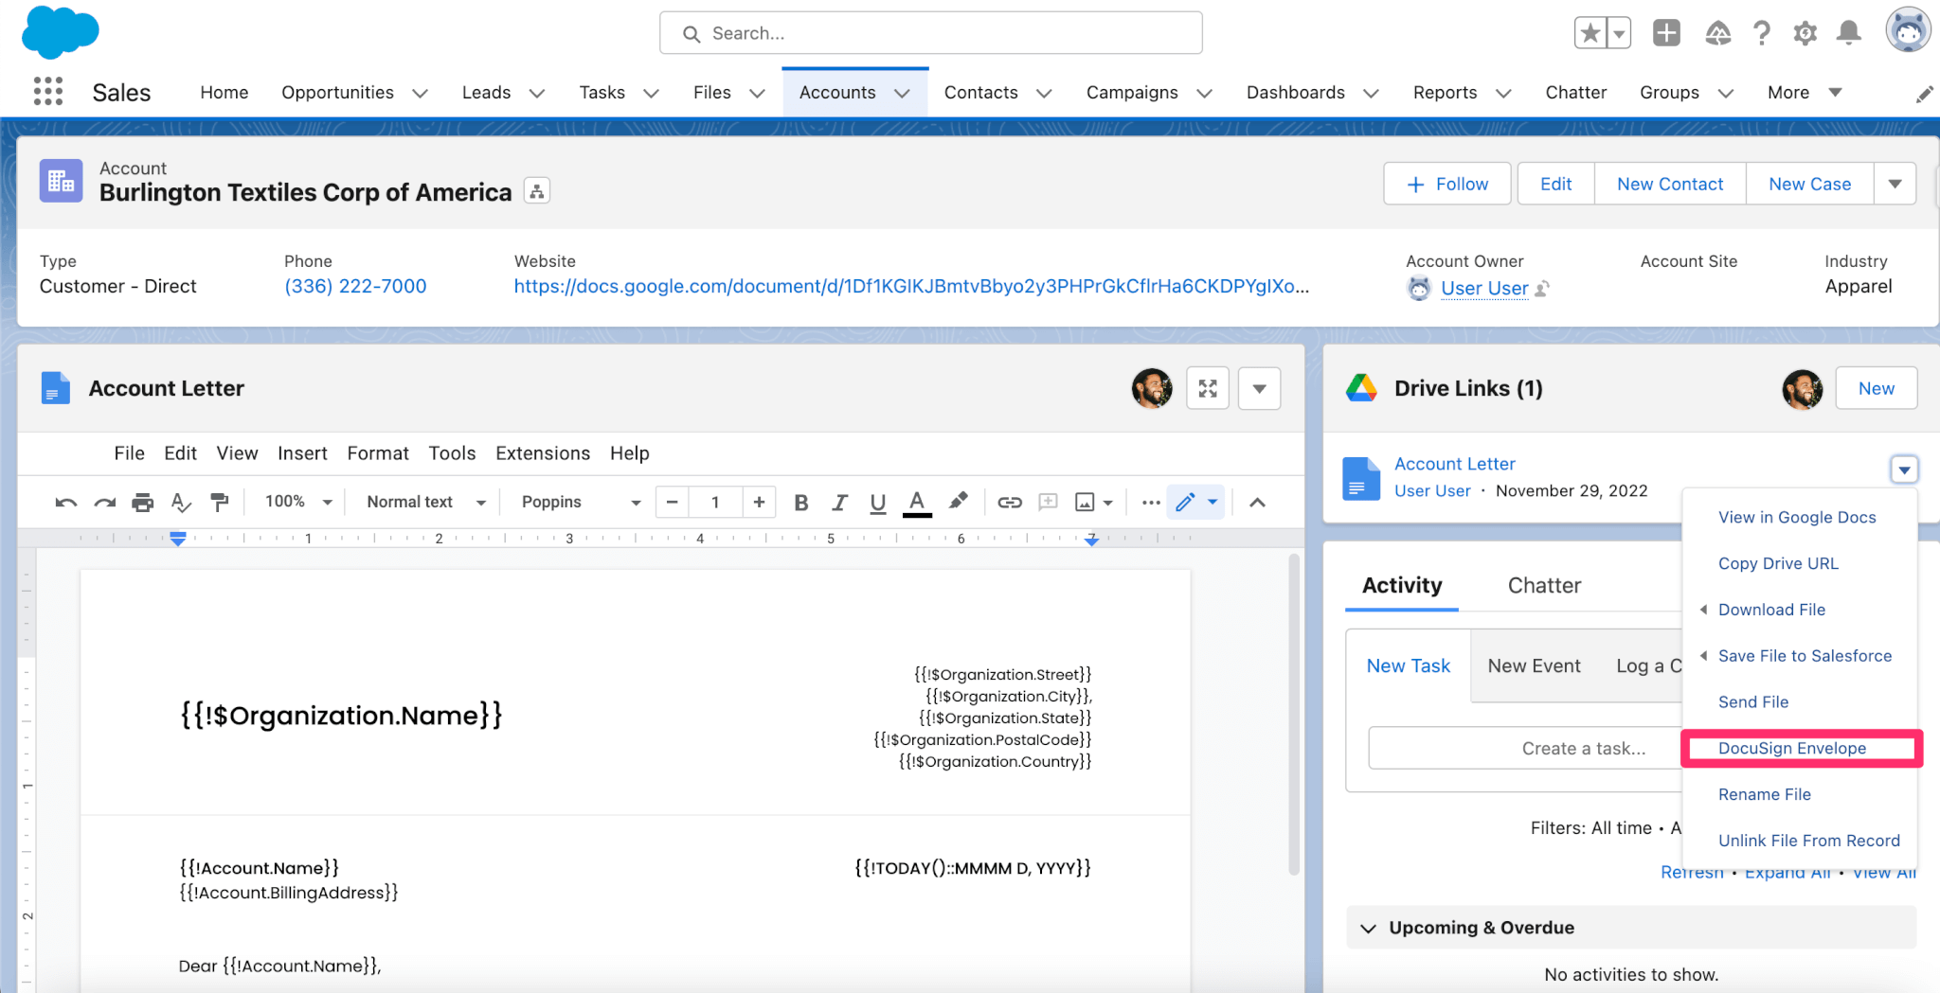Choose Copy Drive URL
Viewport: 1940px width, 993px height.
pos(1778,563)
